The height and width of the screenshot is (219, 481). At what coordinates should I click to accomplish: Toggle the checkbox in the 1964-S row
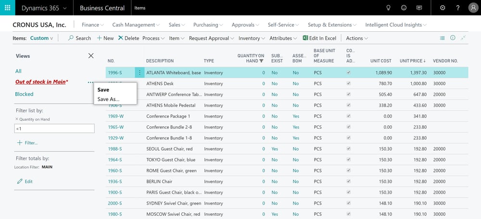[x=348, y=159]
